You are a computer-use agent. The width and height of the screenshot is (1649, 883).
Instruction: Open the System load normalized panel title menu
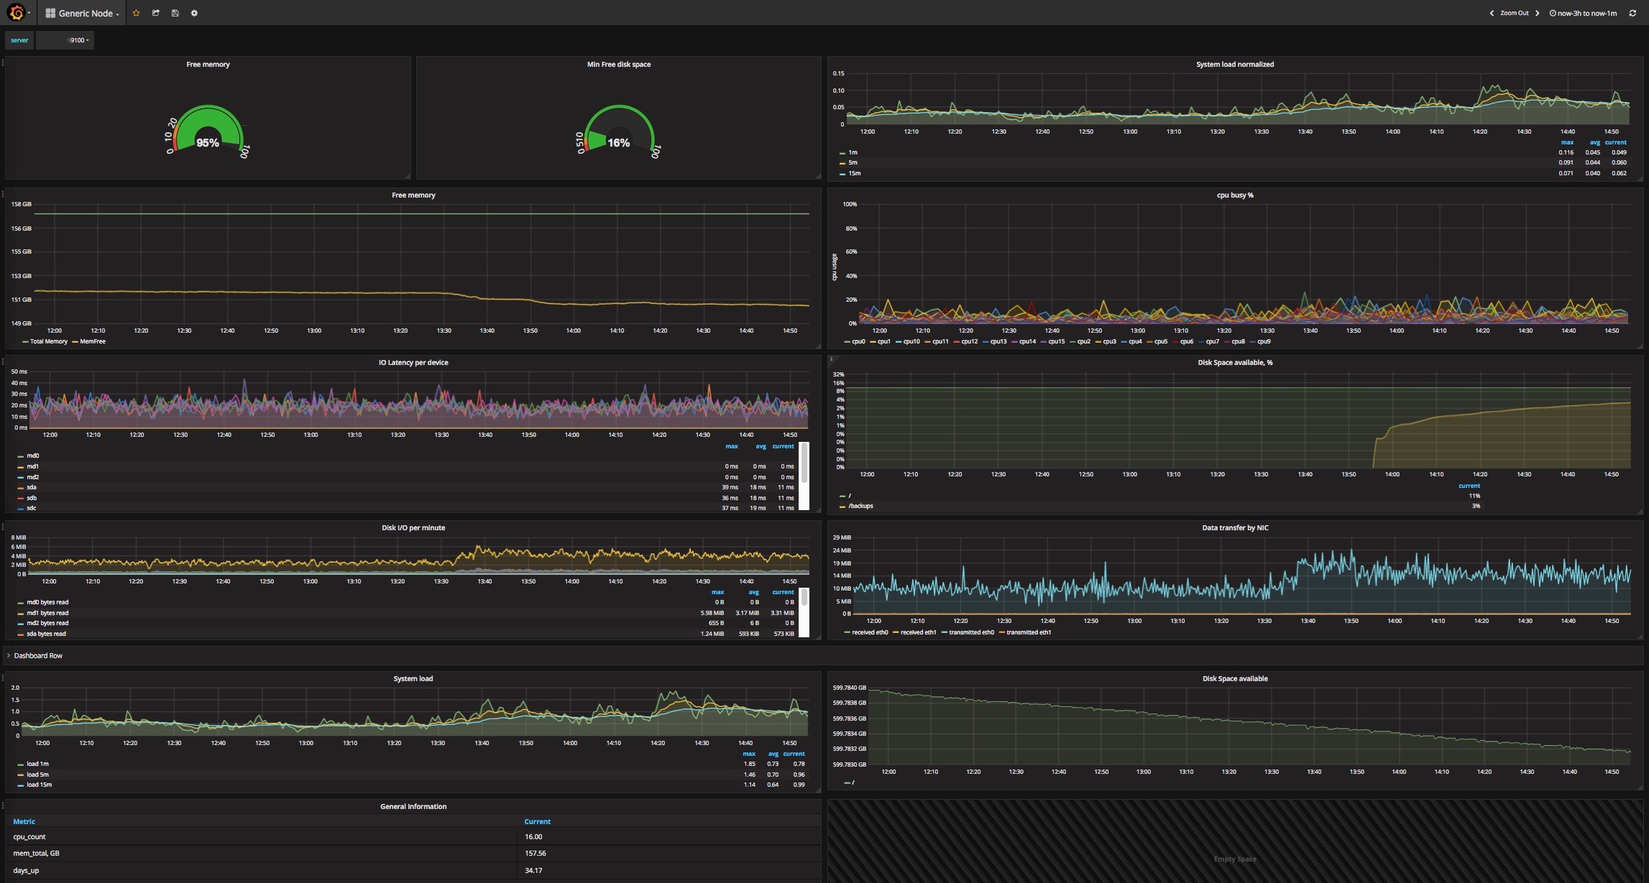pos(1234,64)
